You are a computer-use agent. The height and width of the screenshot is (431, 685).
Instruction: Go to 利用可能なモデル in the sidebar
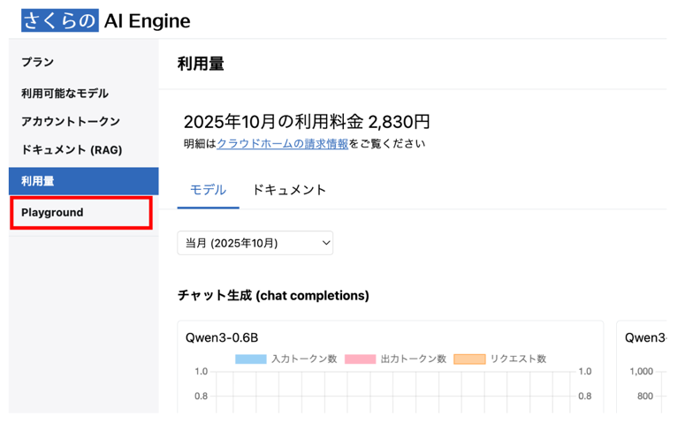65,94
